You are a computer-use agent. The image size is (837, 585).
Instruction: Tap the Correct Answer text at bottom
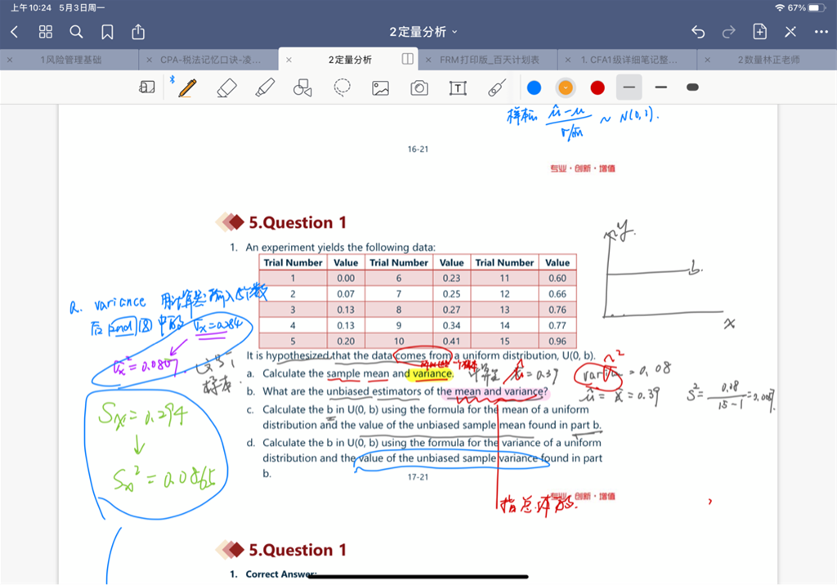click(281, 574)
